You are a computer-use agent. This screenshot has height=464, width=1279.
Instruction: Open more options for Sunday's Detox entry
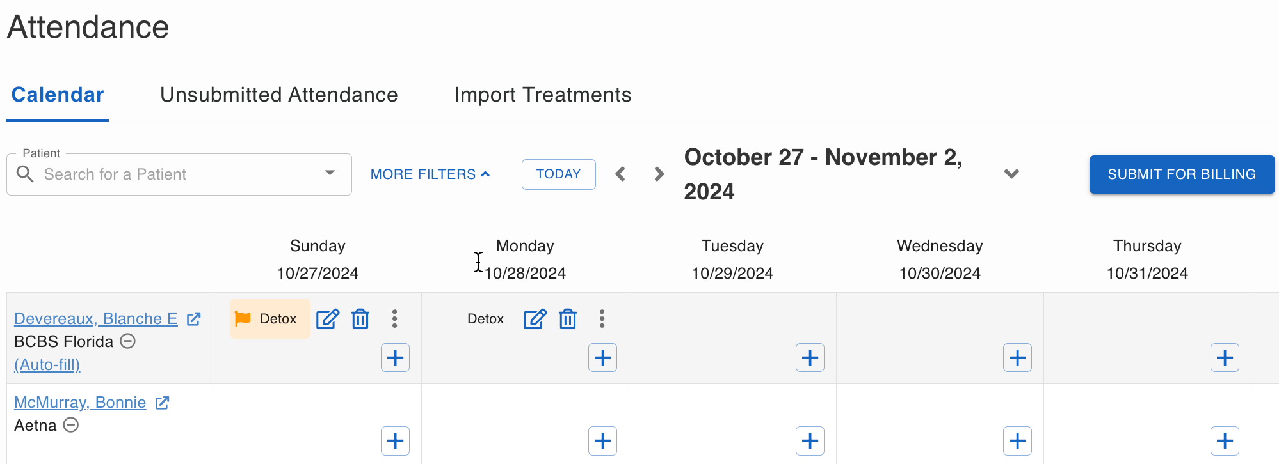[394, 319]
